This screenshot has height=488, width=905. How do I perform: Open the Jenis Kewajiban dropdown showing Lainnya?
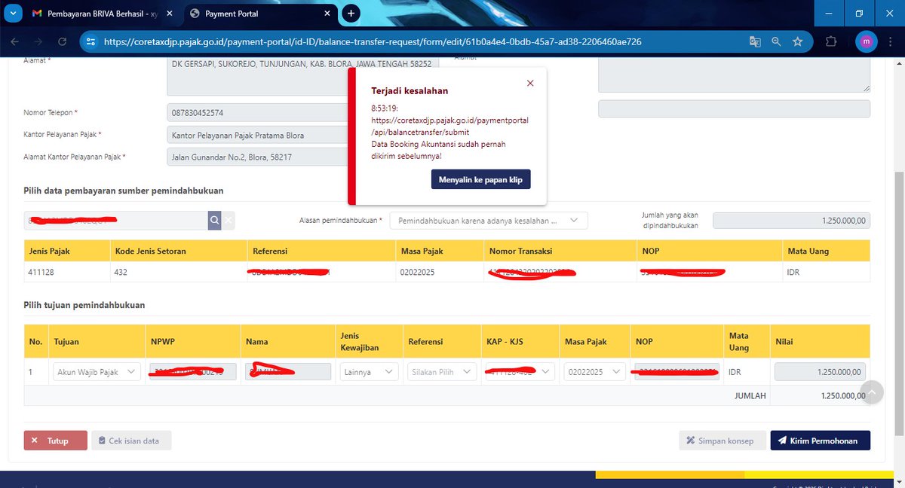point(370,372)
